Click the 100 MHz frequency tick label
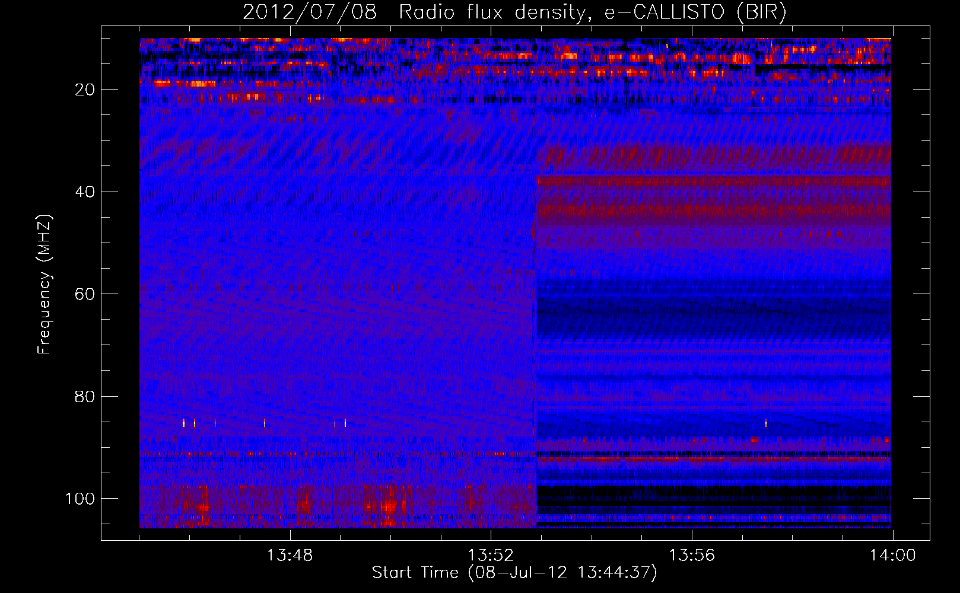Screen dimensions: 960x593 coord(80,499)
